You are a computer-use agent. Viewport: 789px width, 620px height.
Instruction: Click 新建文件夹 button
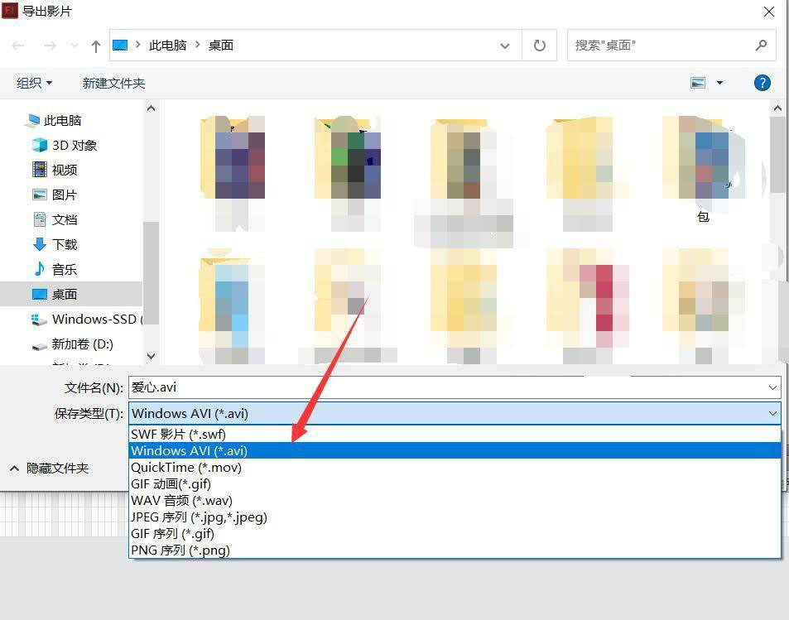113,83
